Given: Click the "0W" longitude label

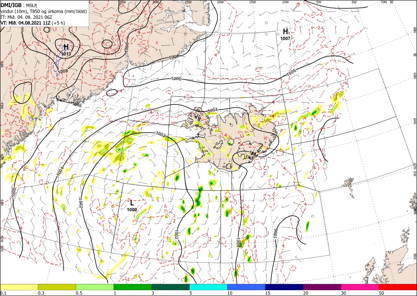Looking at the screenshot, I should click(354, 2).
